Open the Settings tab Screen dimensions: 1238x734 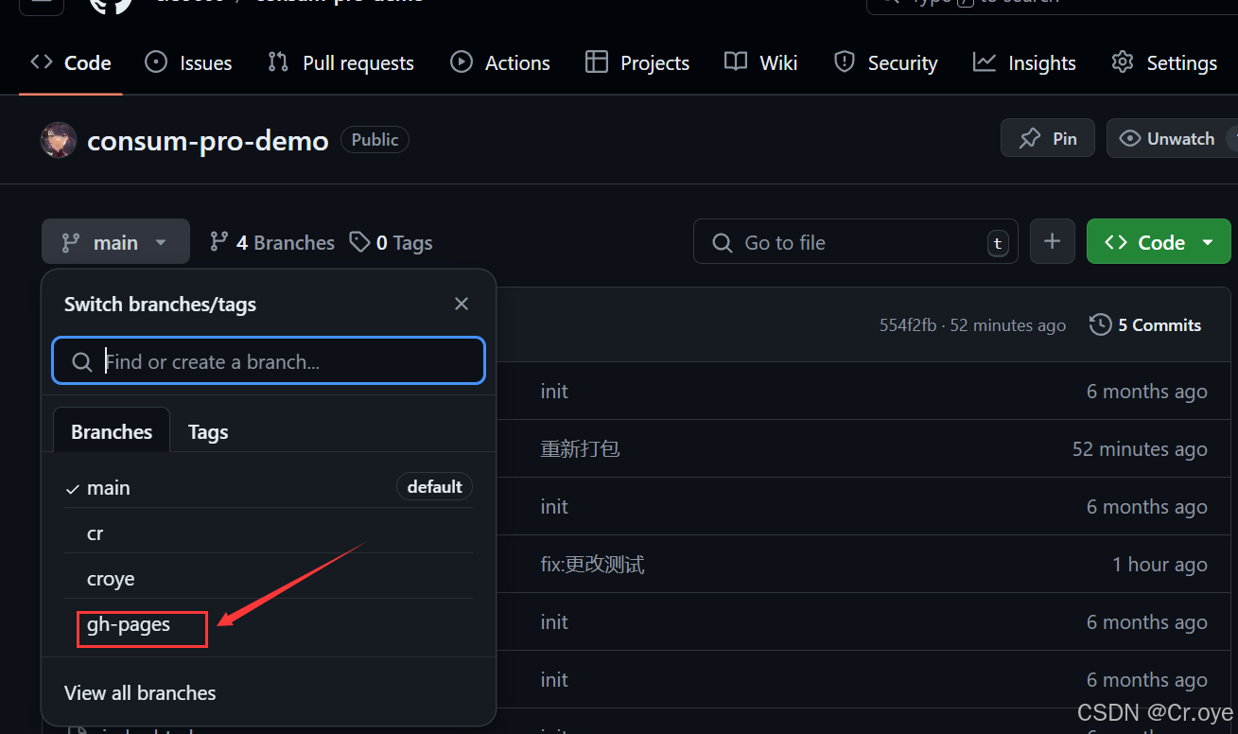[1164, 62]
